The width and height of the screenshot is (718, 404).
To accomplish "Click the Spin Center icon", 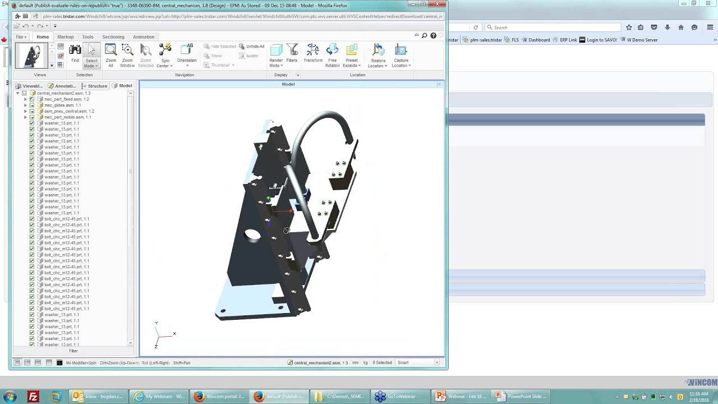I will point(165,50).
